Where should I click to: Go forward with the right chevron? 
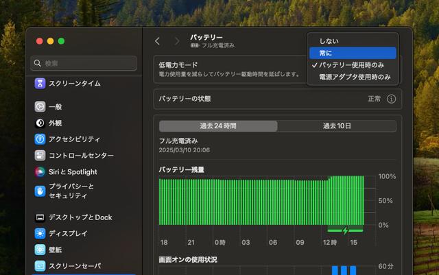click(x=176, y=41)
